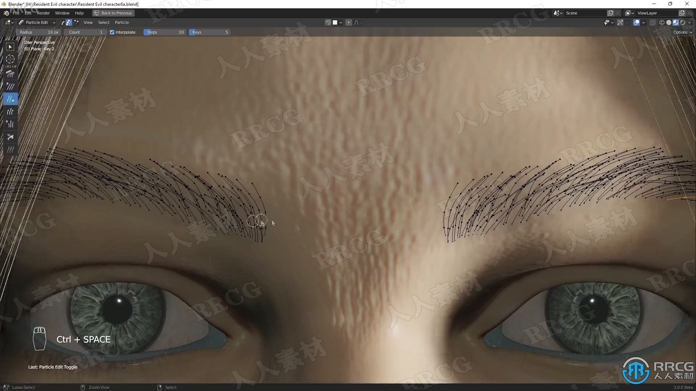Click the Lasso Select status hint

click(x=24, y=387)
